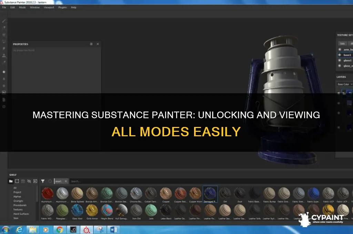Toggle visibility of arm_ha texture set
Screen dimensions: 353x234
[340, 50]
